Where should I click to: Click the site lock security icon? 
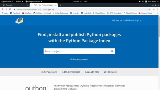point(15,9)
